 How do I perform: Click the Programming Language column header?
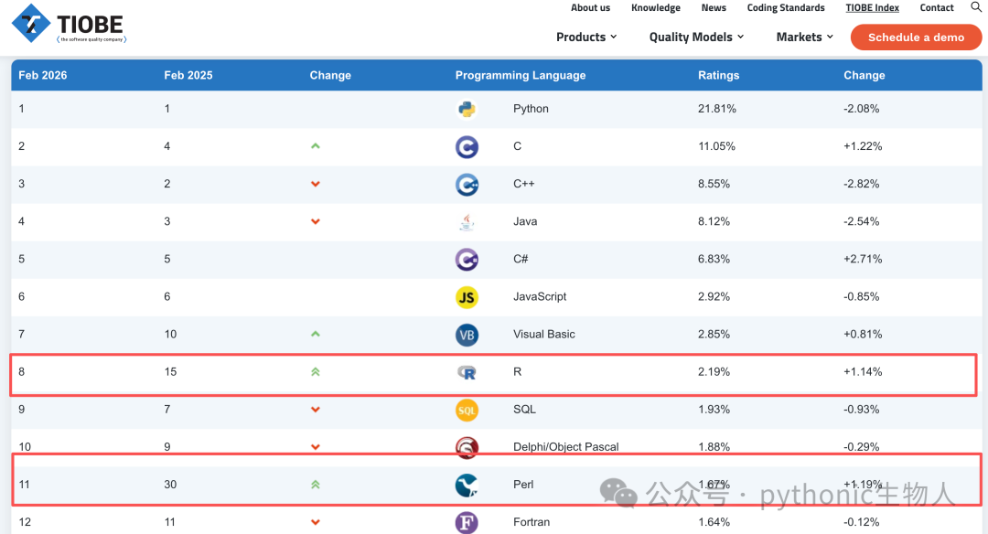521,75
